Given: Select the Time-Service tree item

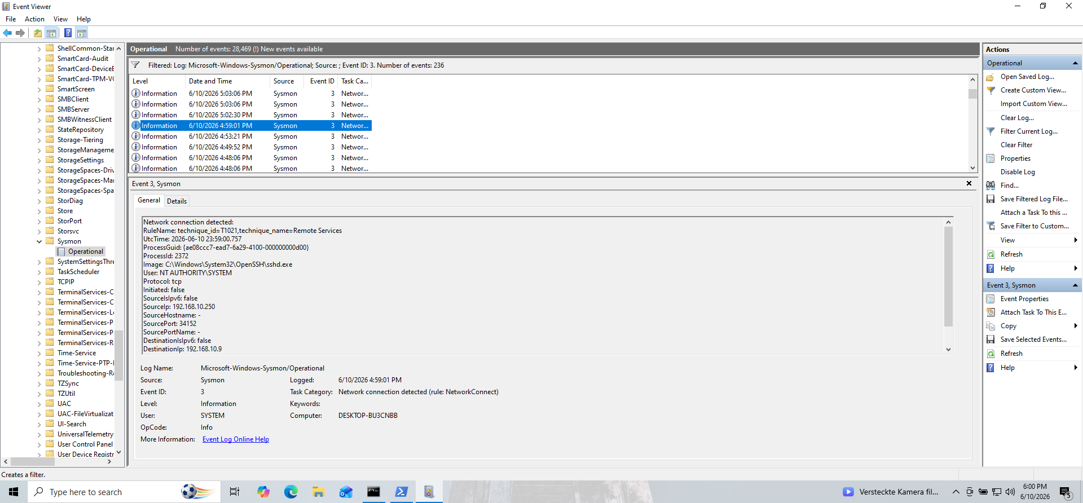Looking at the screenshot, I should tap(77, 353).
